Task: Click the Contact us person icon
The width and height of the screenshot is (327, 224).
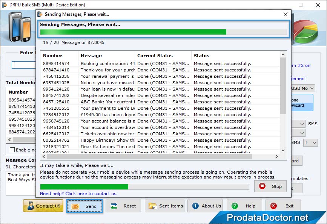Action: coord(31,206)
